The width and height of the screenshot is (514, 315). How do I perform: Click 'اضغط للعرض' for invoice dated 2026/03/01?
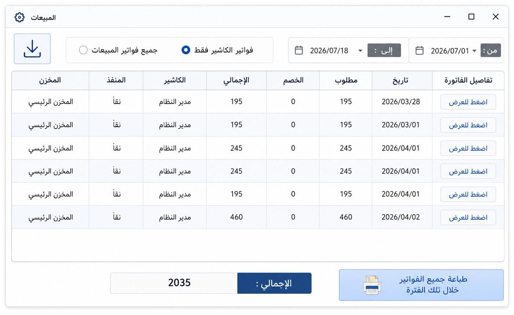tap(468, 125)
